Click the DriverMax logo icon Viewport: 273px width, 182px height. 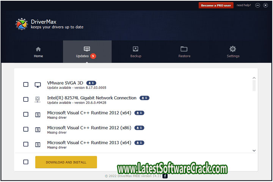click(22, 24)
